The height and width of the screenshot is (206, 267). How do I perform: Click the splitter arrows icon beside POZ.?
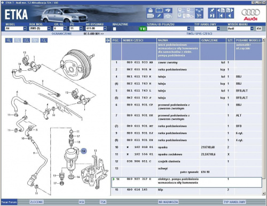108,40
